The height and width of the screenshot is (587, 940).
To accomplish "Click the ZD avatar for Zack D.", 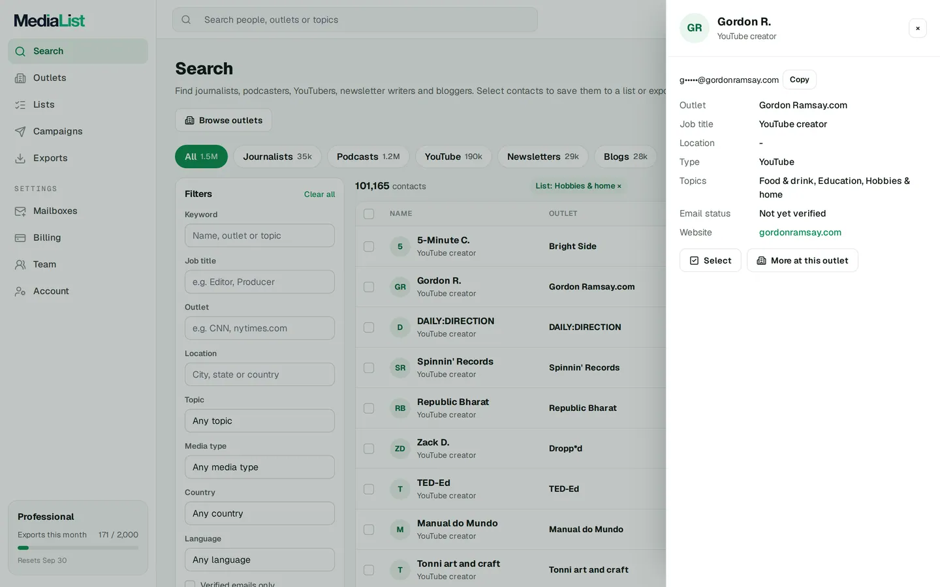I will click(400, 449).
